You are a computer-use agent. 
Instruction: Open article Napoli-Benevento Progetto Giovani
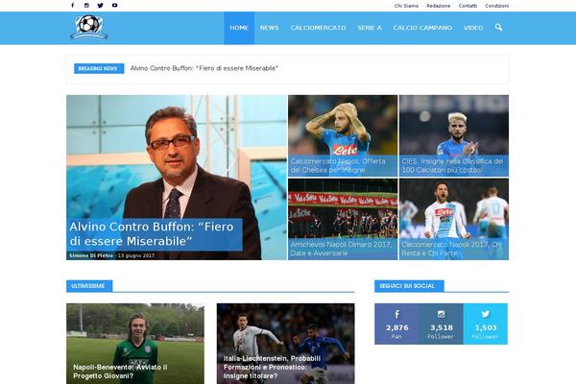coord(121,372)
